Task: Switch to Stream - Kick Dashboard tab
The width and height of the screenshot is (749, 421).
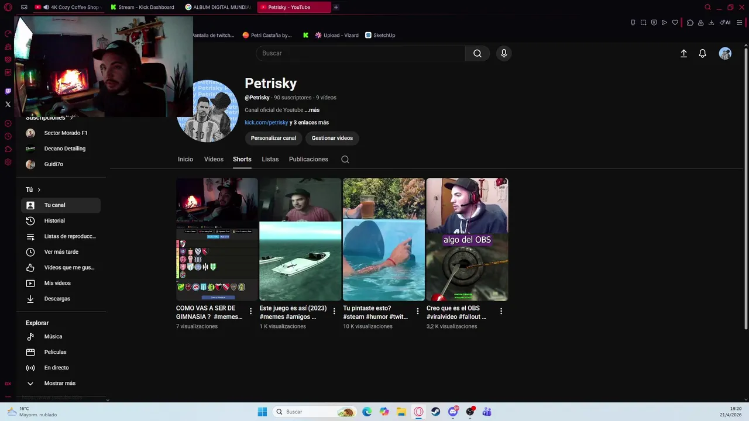Action: coord(142,7)
